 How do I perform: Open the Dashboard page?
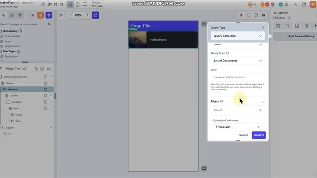(11, 57)
